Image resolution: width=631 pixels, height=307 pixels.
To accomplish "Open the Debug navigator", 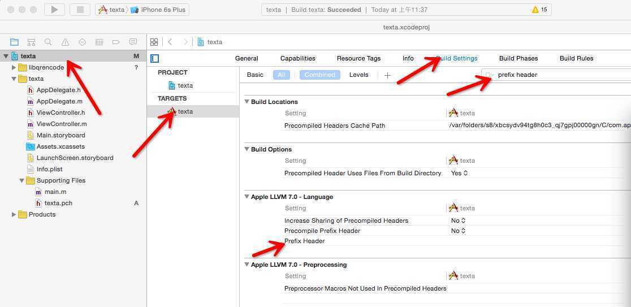I will pos(99,42).
